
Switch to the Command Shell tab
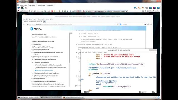pyautogui.click(x=41, y=5)
